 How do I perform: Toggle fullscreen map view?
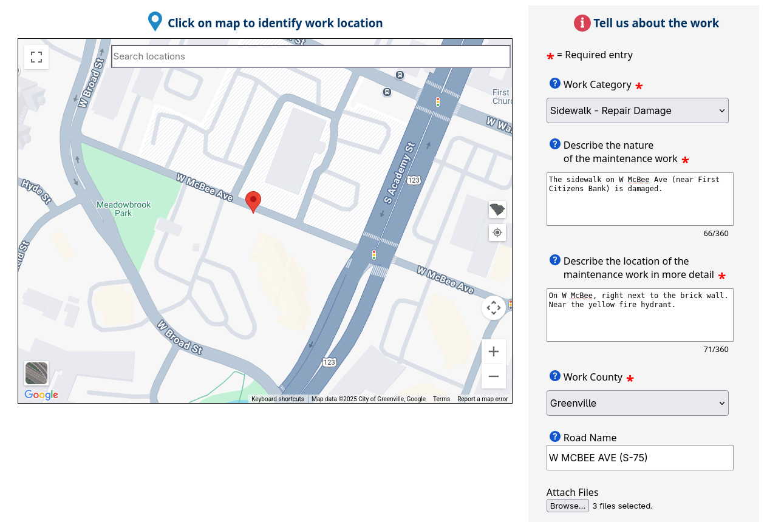coord(36,57)
